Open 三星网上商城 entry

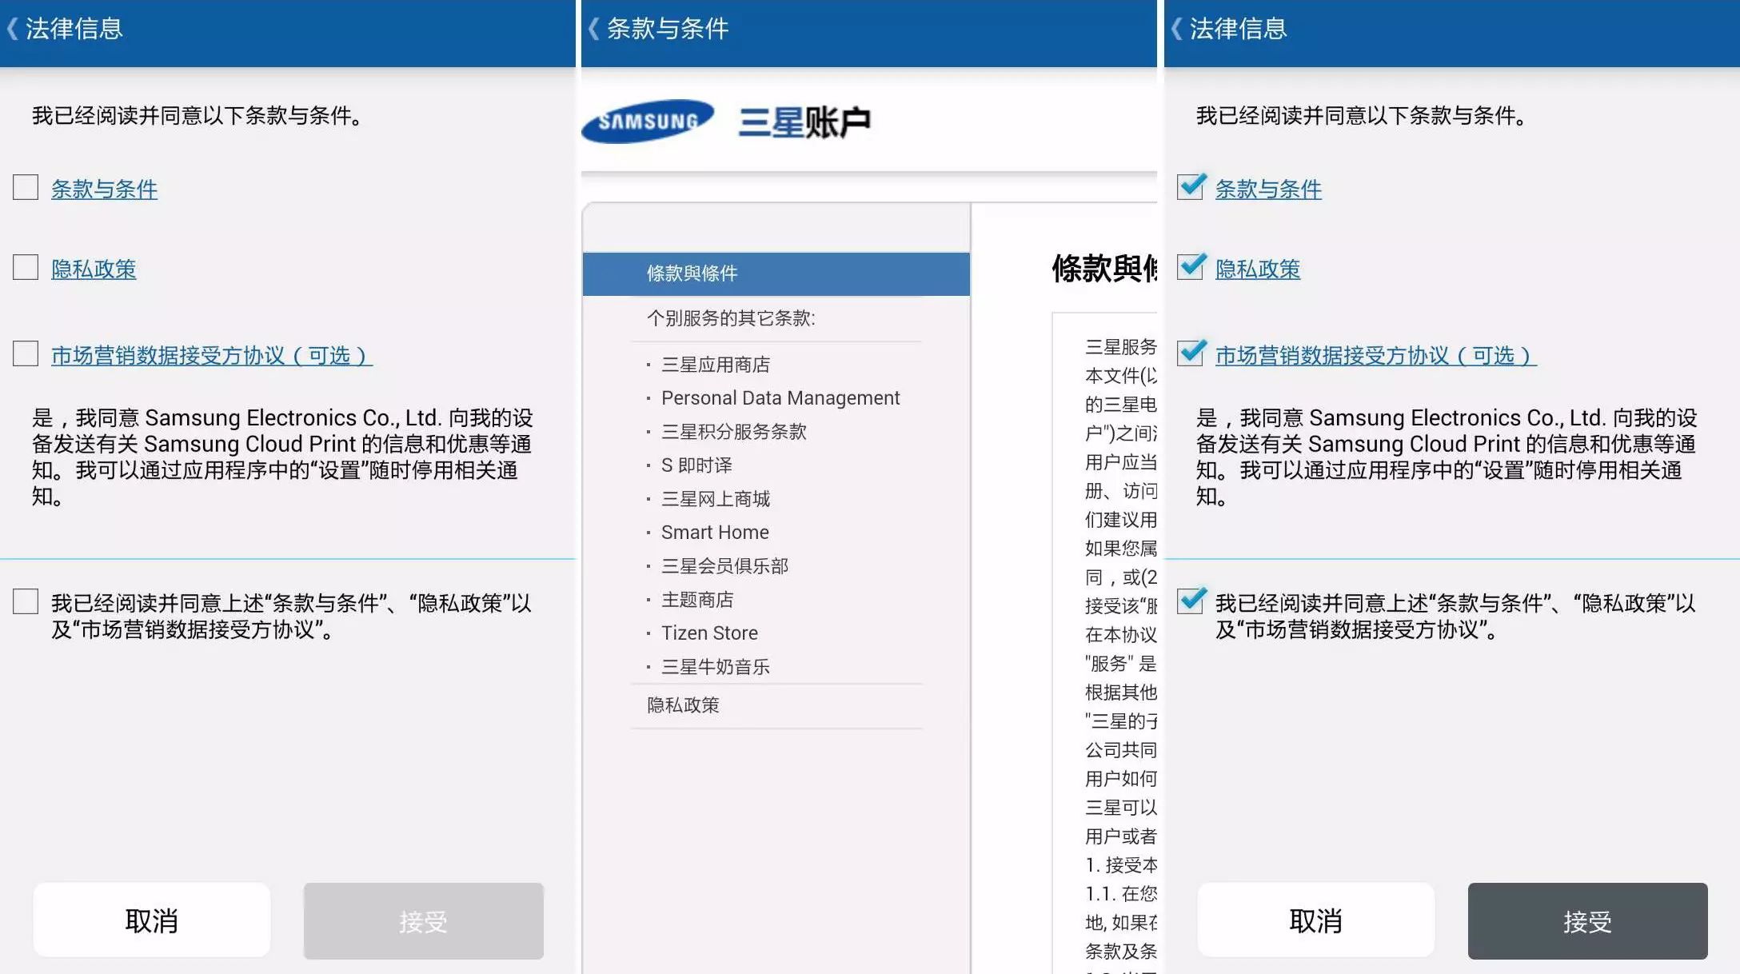(x=716, y=499)
